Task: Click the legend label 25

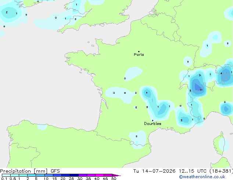Action: tap(71, 179)
